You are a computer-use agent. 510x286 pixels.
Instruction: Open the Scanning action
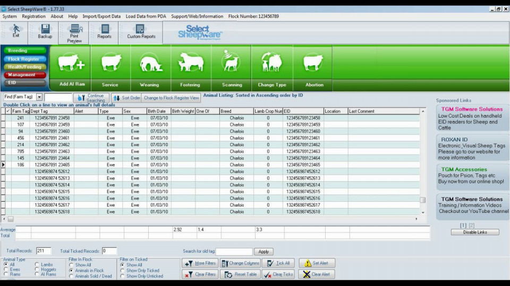tap(232, 69)
